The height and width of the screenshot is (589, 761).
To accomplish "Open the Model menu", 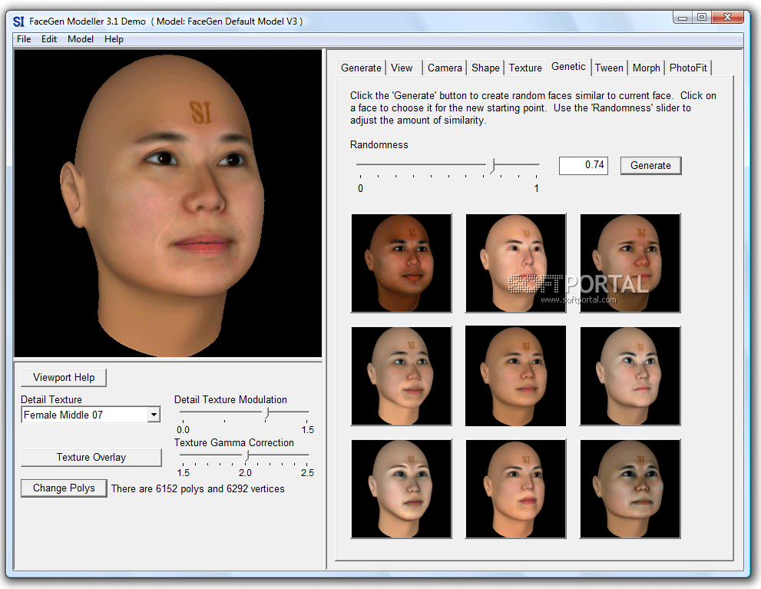I will click(x=81, y=39).
